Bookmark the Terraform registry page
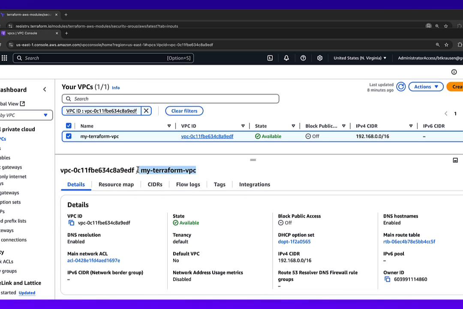The height and width of the screenshot is (309, 463). click(446, 26)
